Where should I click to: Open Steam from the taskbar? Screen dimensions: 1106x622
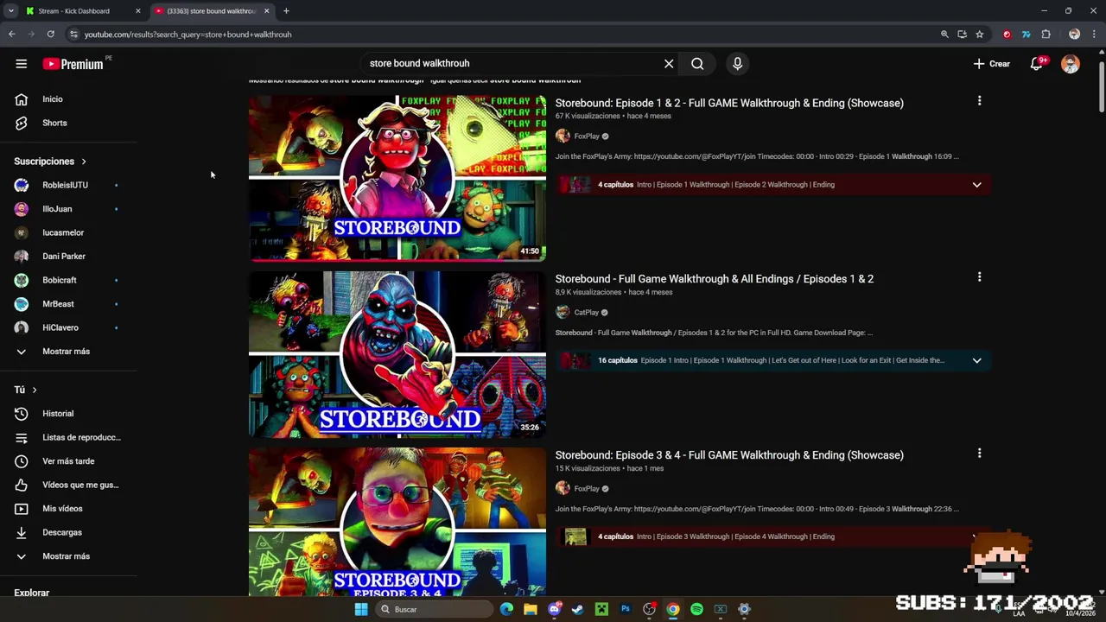577,610
